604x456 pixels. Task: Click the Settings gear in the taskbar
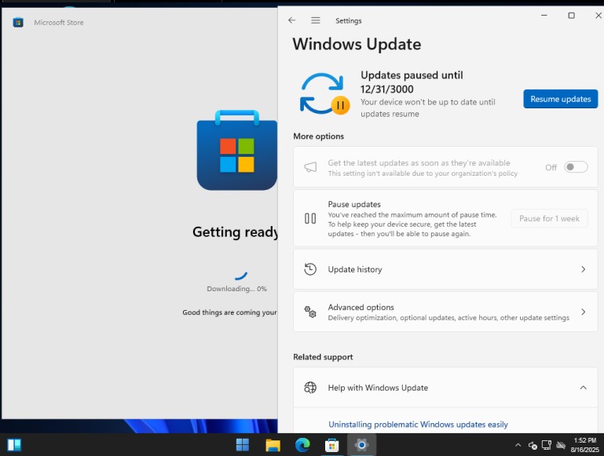pyautogui.click(x=361, y=445)
